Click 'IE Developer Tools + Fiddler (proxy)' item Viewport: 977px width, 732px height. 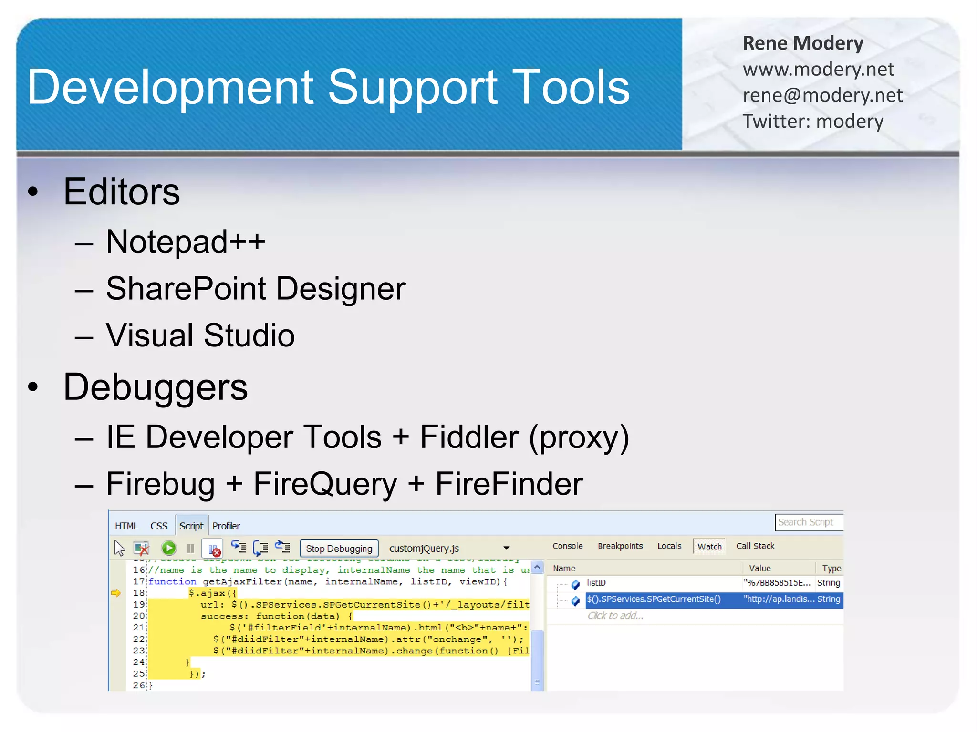(x=368, y=437)
